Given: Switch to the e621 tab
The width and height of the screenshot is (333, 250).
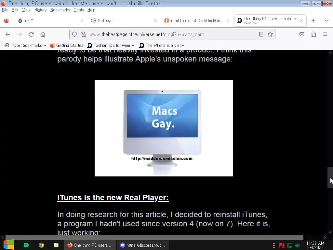Looking at the screenshot, I should (51, 21).
